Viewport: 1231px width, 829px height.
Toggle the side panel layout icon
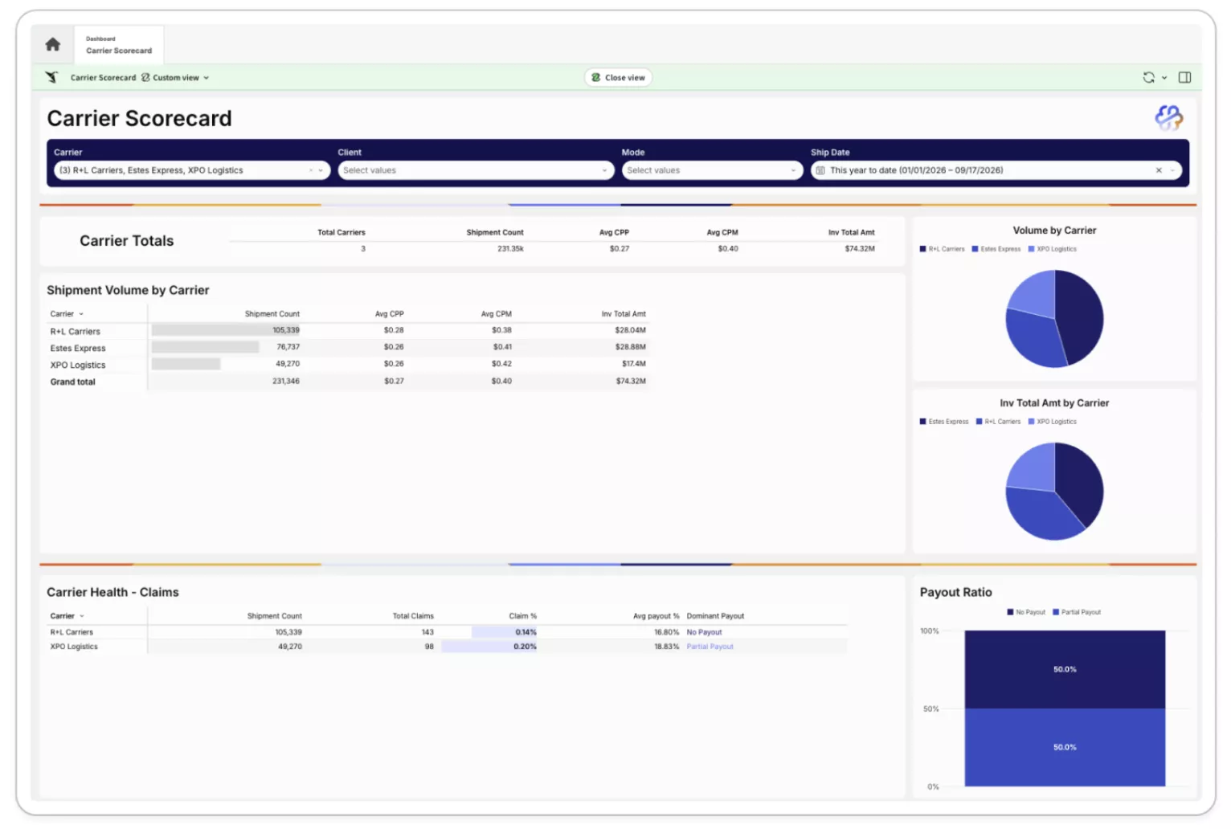point(1184,77)
